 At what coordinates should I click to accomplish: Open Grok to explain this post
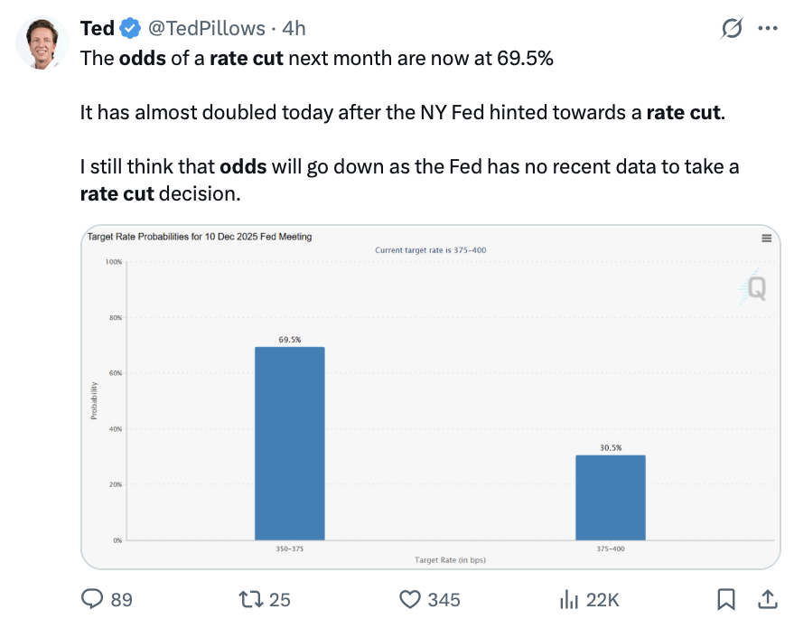click(x=733, y=27)
